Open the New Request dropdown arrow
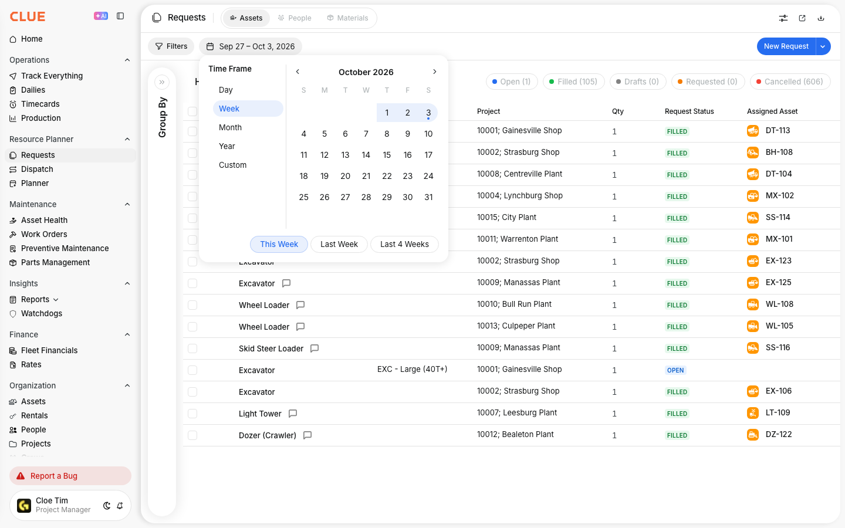Image resolution: width=845 pixels, height=528 pixels. pos(823,46)
